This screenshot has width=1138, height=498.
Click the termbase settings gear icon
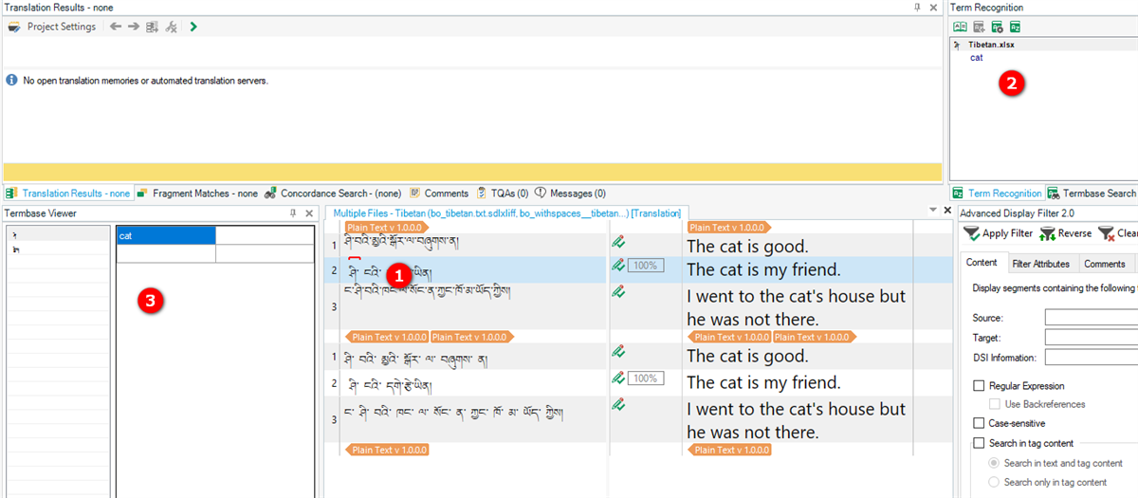coord(997,27)
